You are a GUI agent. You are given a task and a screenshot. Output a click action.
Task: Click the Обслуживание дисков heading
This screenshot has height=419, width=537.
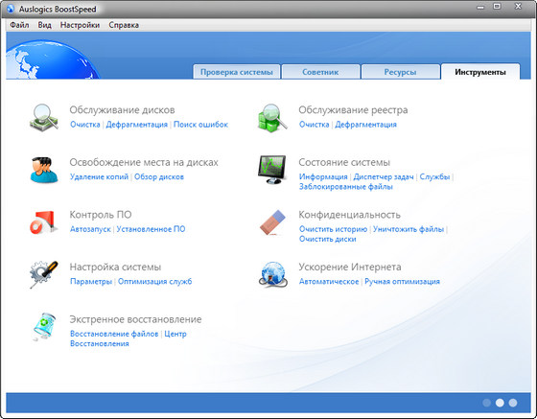[x=123, y=110]
